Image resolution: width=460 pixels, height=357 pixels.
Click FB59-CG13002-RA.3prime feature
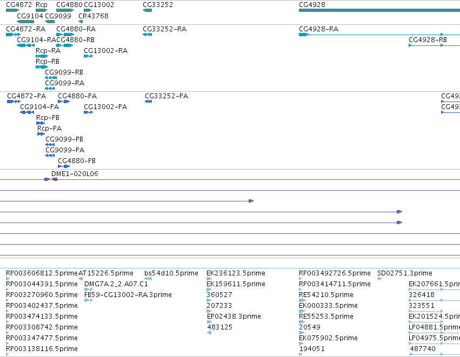(128, 295)
